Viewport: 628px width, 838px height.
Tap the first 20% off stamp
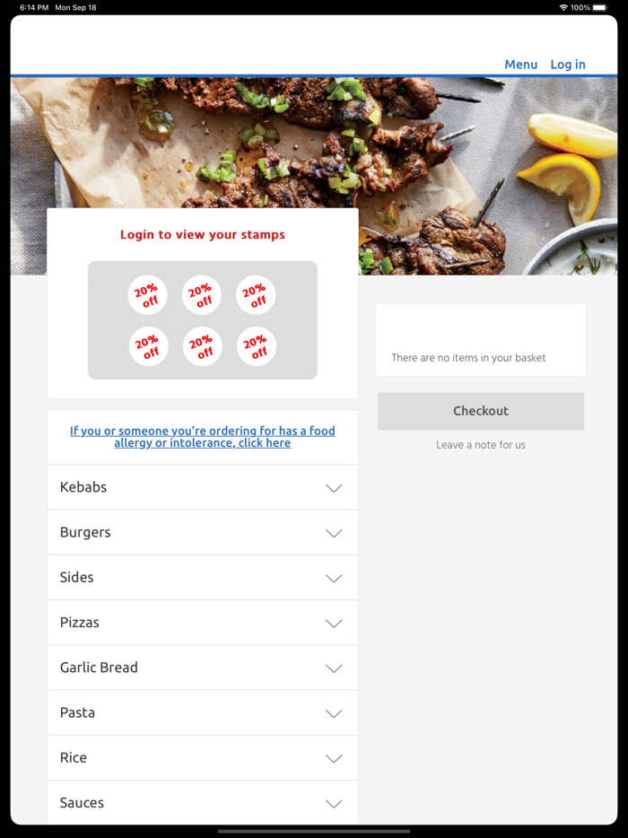point(147,295)
